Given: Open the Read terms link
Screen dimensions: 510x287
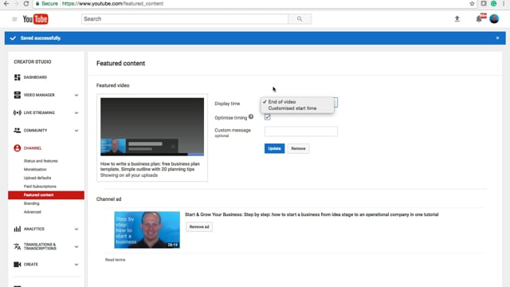Looking at the screenshot, I should pyautogui.click(x=115, y=260).
